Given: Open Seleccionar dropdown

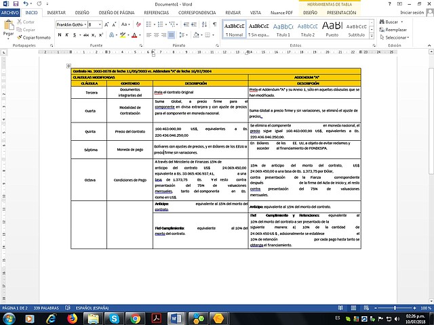Looking at the screenshot, I should click(395, 37).
